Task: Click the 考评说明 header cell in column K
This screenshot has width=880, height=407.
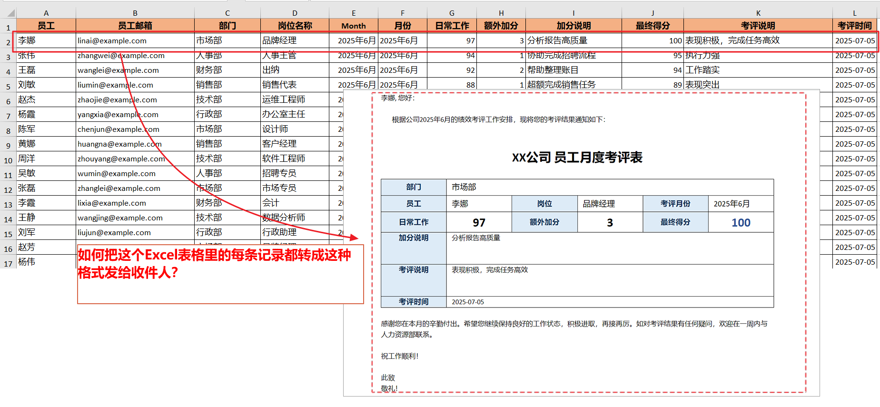Action: (758, 26)
